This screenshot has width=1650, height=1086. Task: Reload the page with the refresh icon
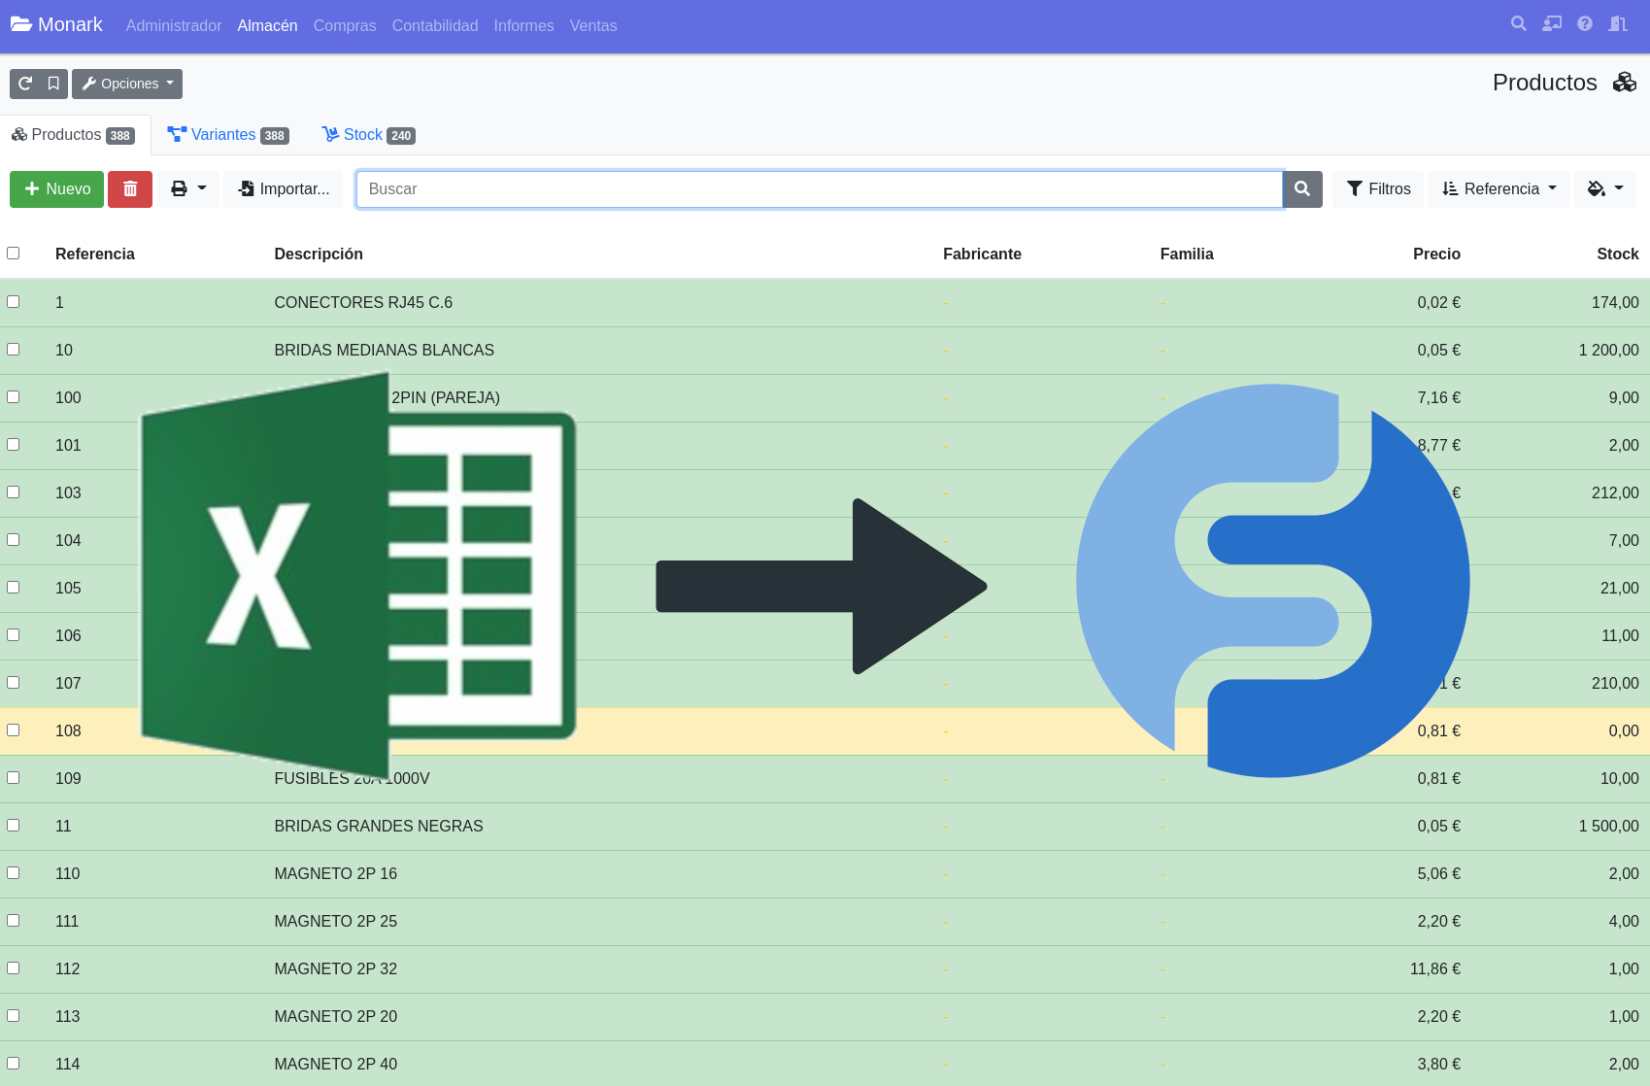click(25, 84)
